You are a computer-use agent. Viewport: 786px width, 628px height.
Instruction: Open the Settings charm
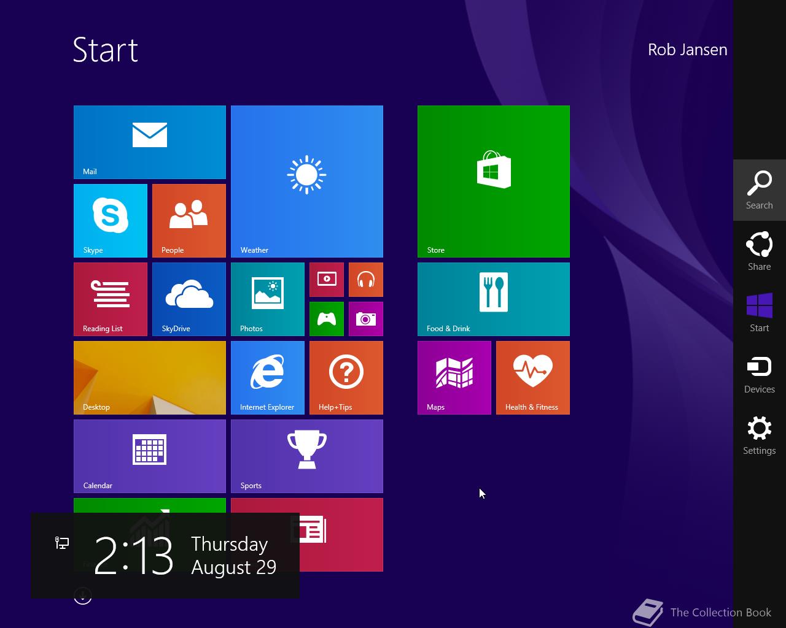tap(760, 435)
